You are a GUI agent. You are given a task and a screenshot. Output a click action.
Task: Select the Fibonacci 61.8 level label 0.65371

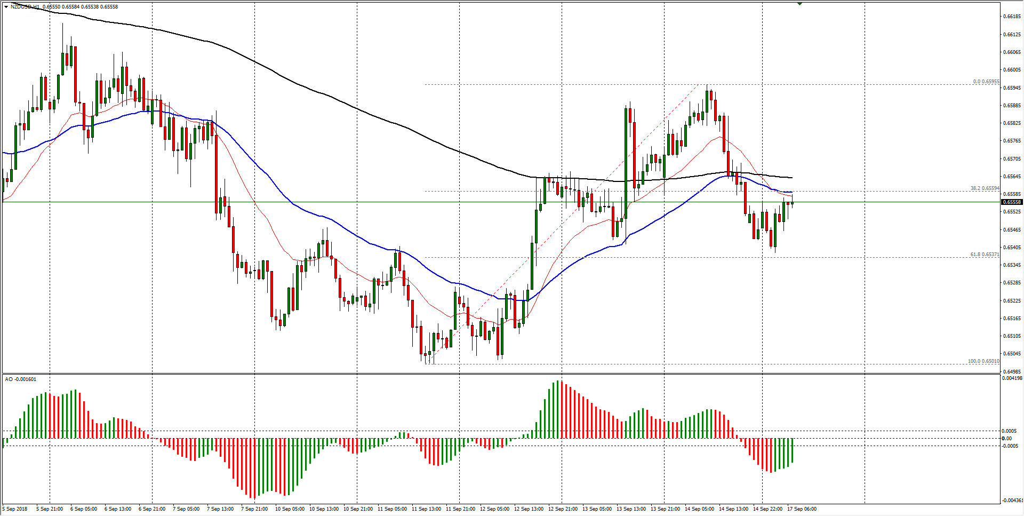coord(985,255)
